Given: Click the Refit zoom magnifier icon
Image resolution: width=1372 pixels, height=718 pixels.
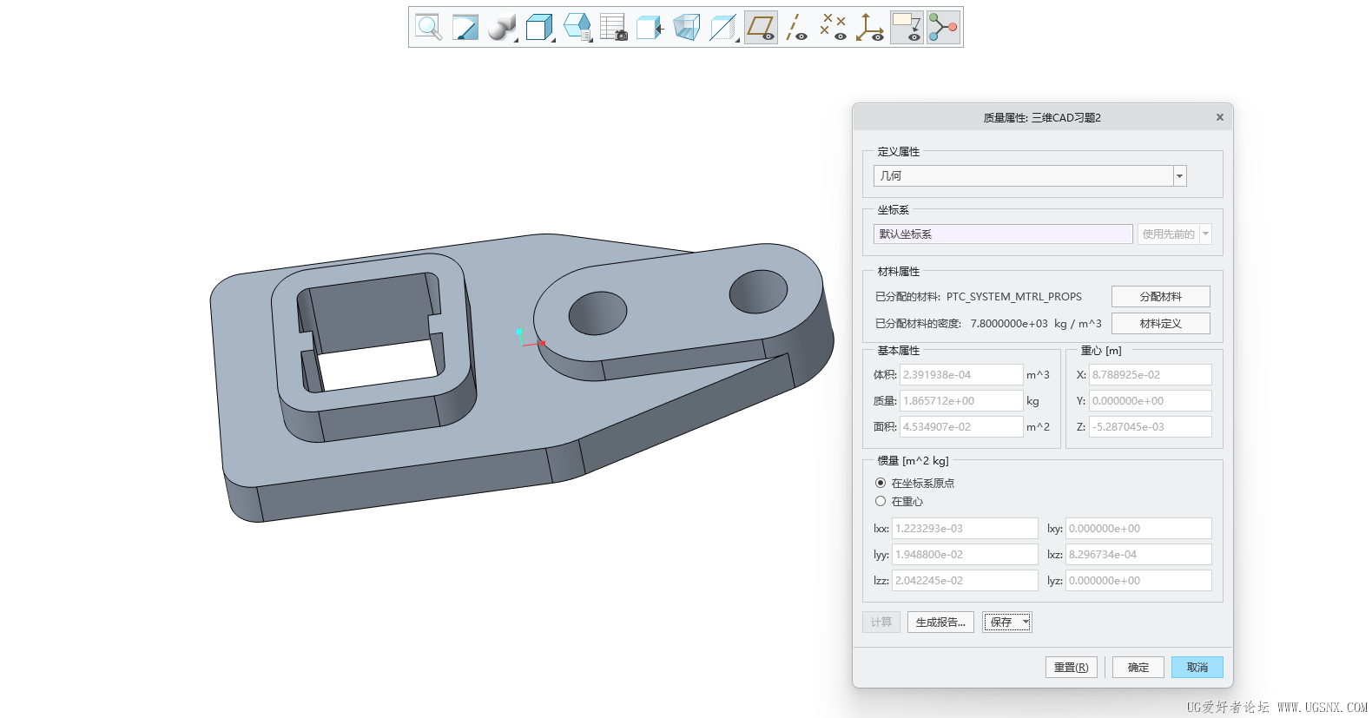Looking at the screenshot, I should pyautogui.click(x=428, y=27).
